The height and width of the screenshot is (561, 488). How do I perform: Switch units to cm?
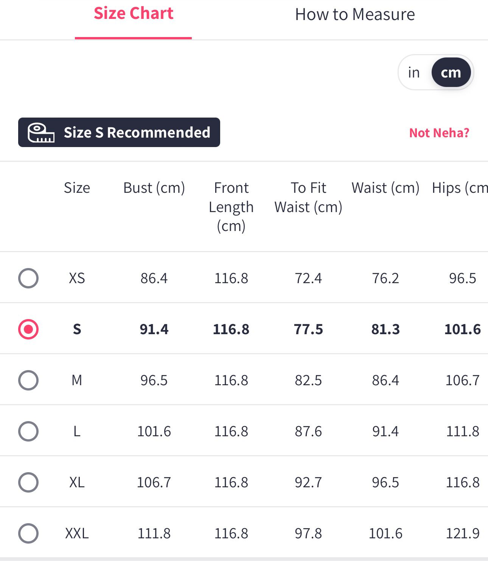click(x=451, y=72)
